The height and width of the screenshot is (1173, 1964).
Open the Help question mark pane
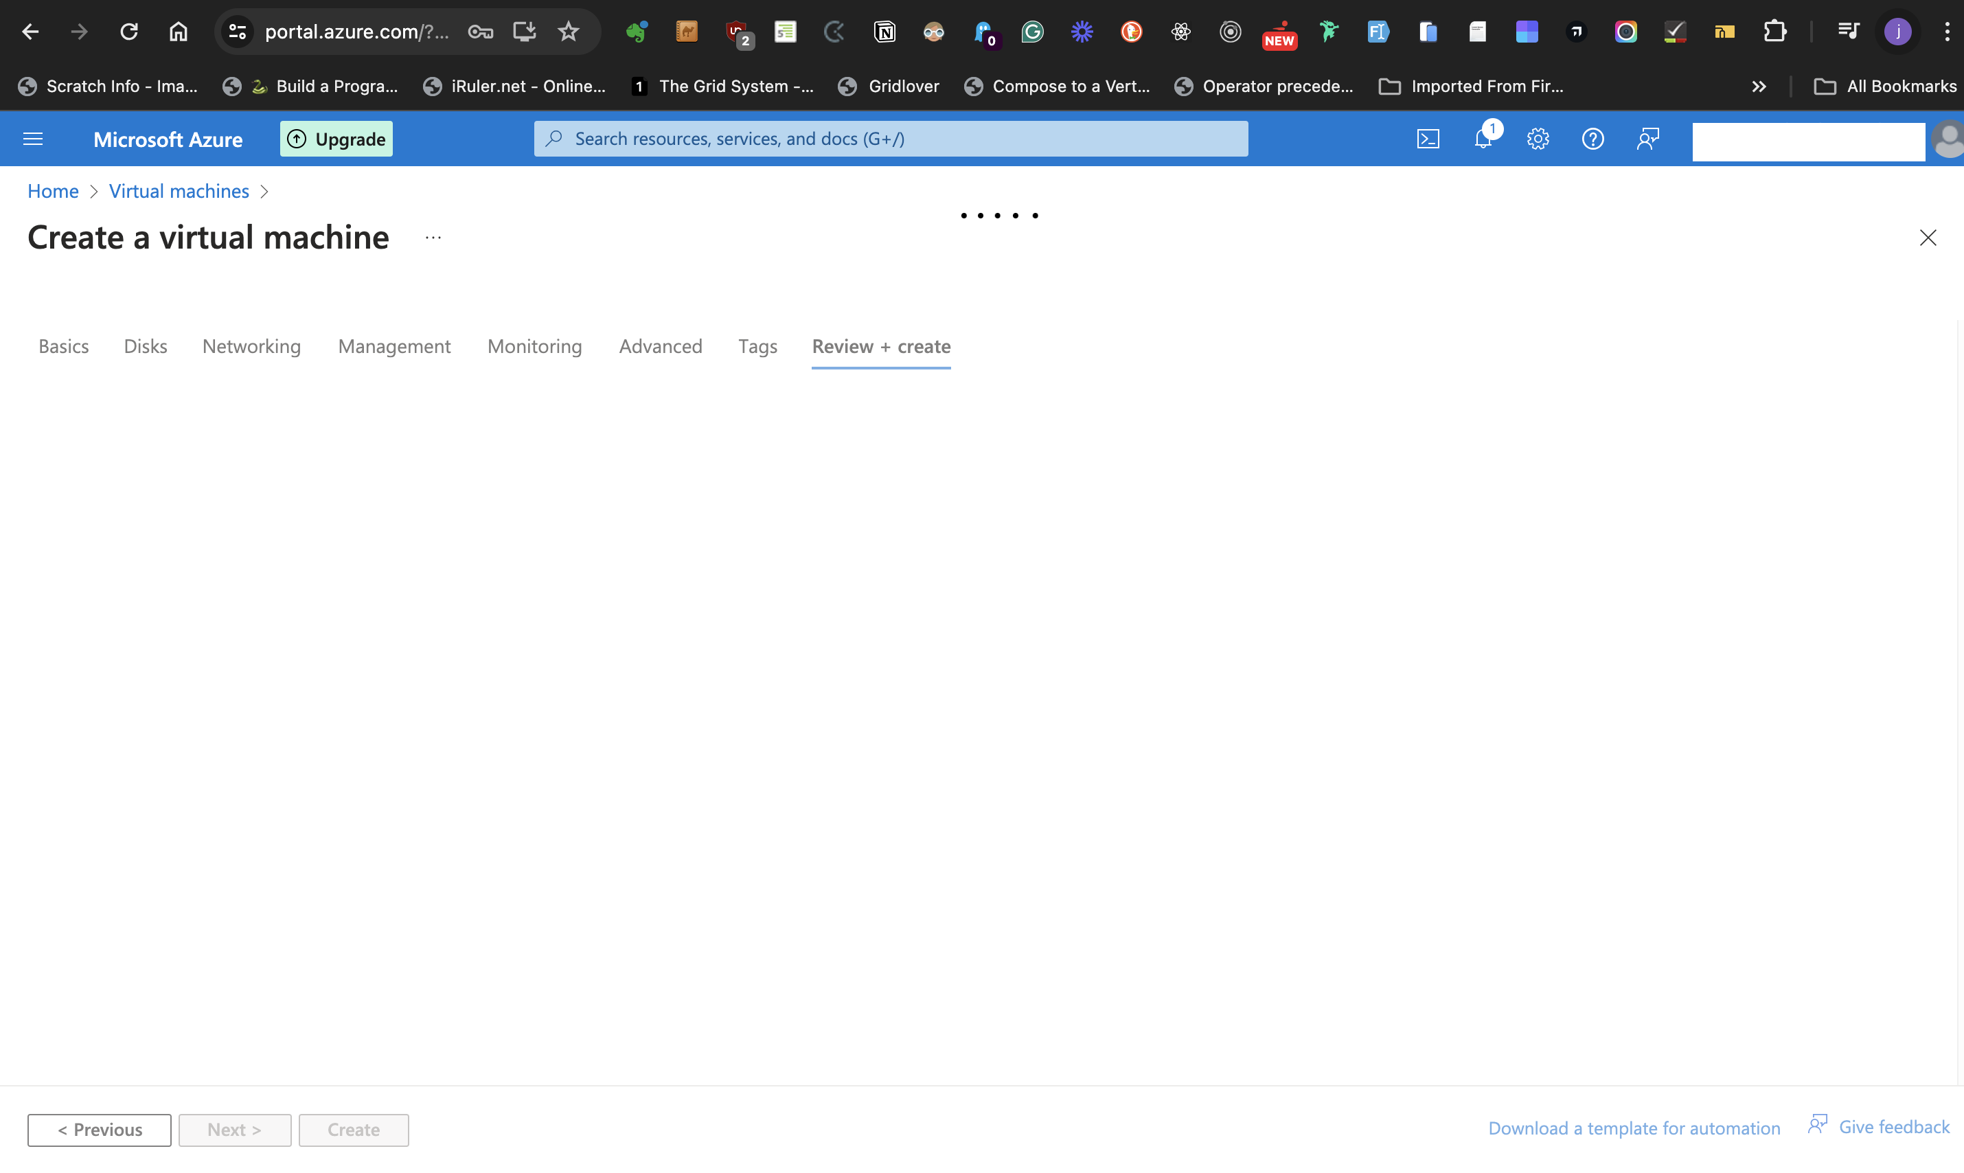pos(1592,138)
